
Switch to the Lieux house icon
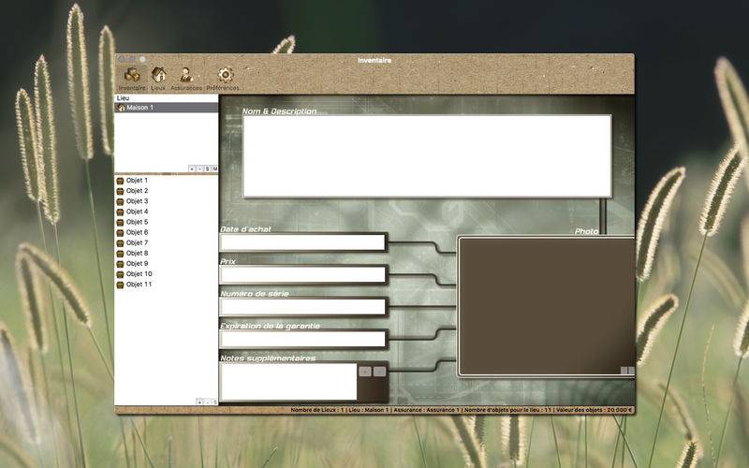click(159, 75)
